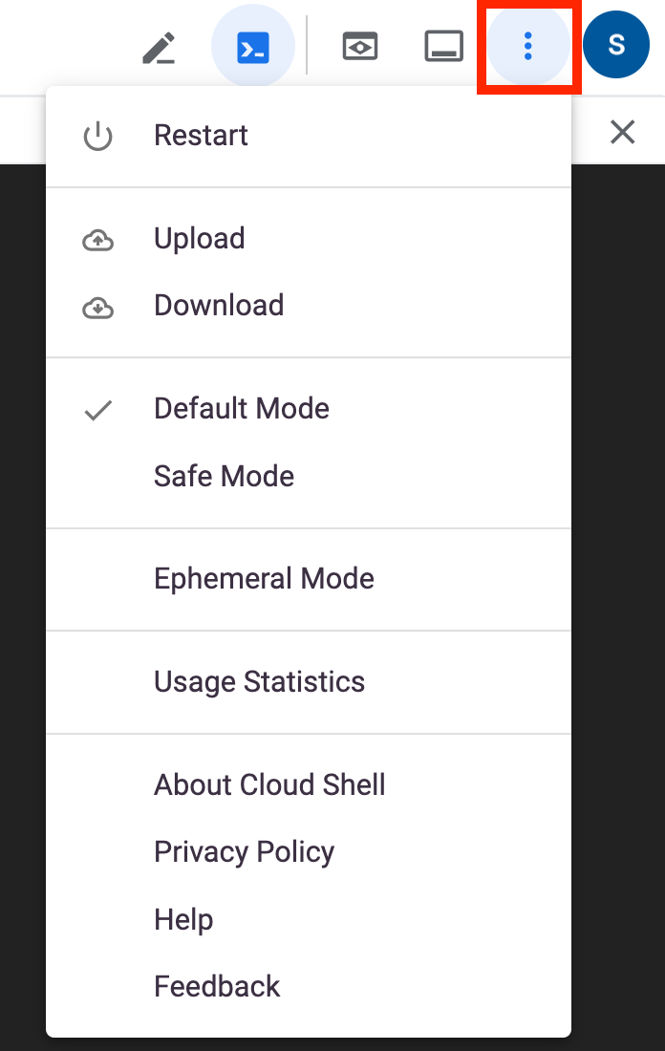Image resolution: width=665 pixels, height=1051 pixels.
Task: Click the power icon beside Restart
Action: pyautogui.click(x=97, y=137)
